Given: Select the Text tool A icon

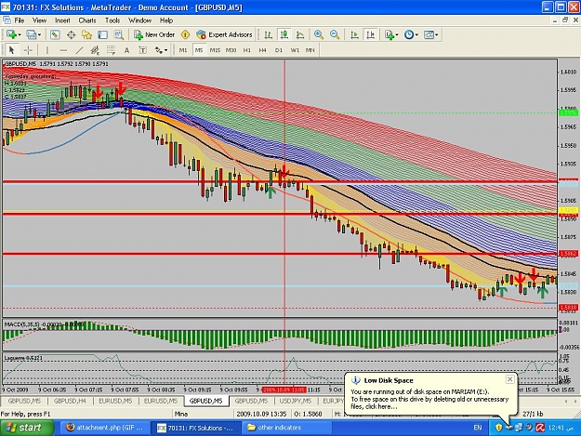Looking at the screenshot, I should coord(126,50).
